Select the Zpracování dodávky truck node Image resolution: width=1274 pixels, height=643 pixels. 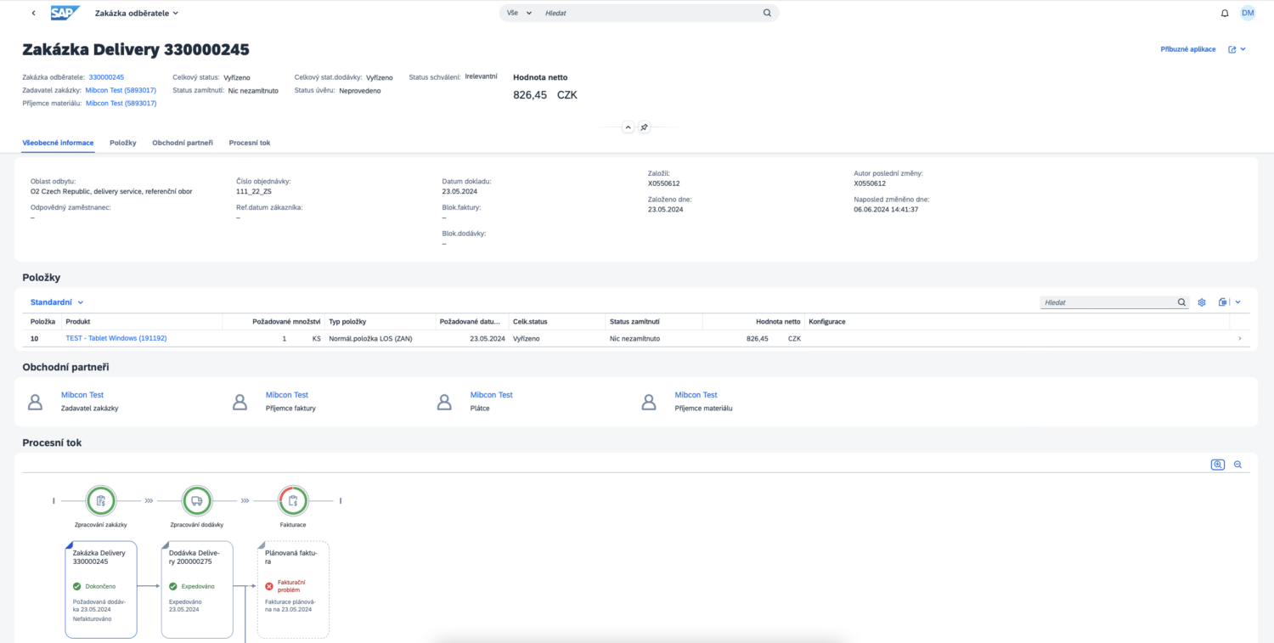click(x=197, y=500)
